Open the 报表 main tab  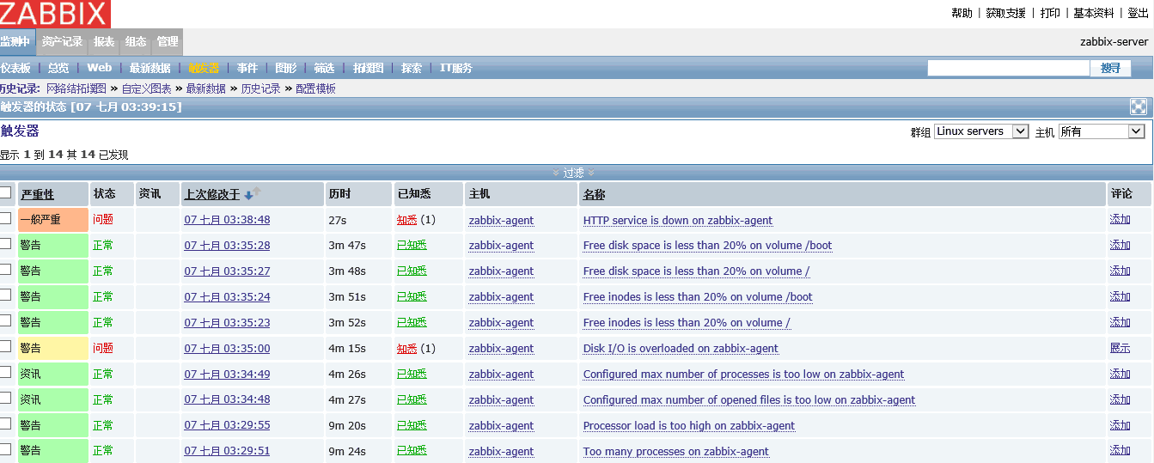(x=104, y=41)
